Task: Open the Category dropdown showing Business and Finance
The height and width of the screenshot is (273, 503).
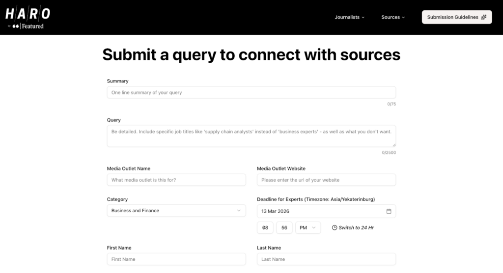Action: pos(176,211)
